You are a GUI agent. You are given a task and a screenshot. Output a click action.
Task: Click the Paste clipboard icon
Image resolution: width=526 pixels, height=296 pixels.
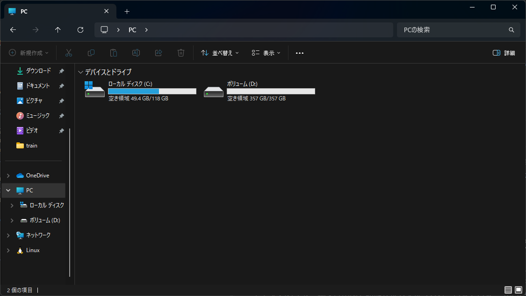tap(114, 53)
